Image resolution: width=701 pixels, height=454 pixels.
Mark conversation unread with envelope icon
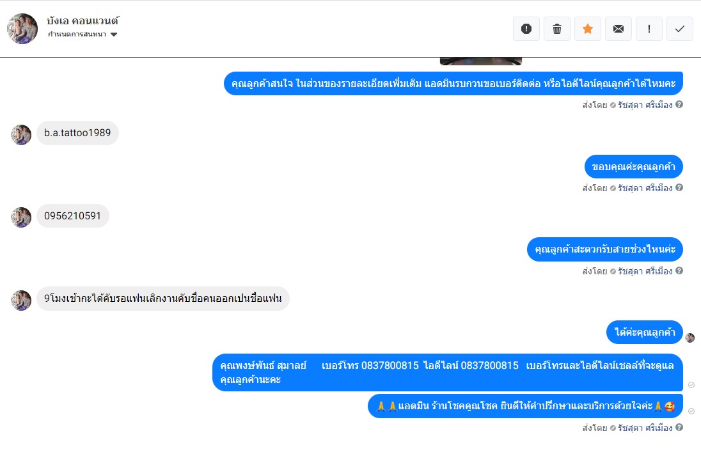pyautogui.click(x=618, y=29)
